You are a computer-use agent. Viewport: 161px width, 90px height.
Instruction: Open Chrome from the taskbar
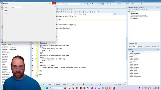(77, 88)
